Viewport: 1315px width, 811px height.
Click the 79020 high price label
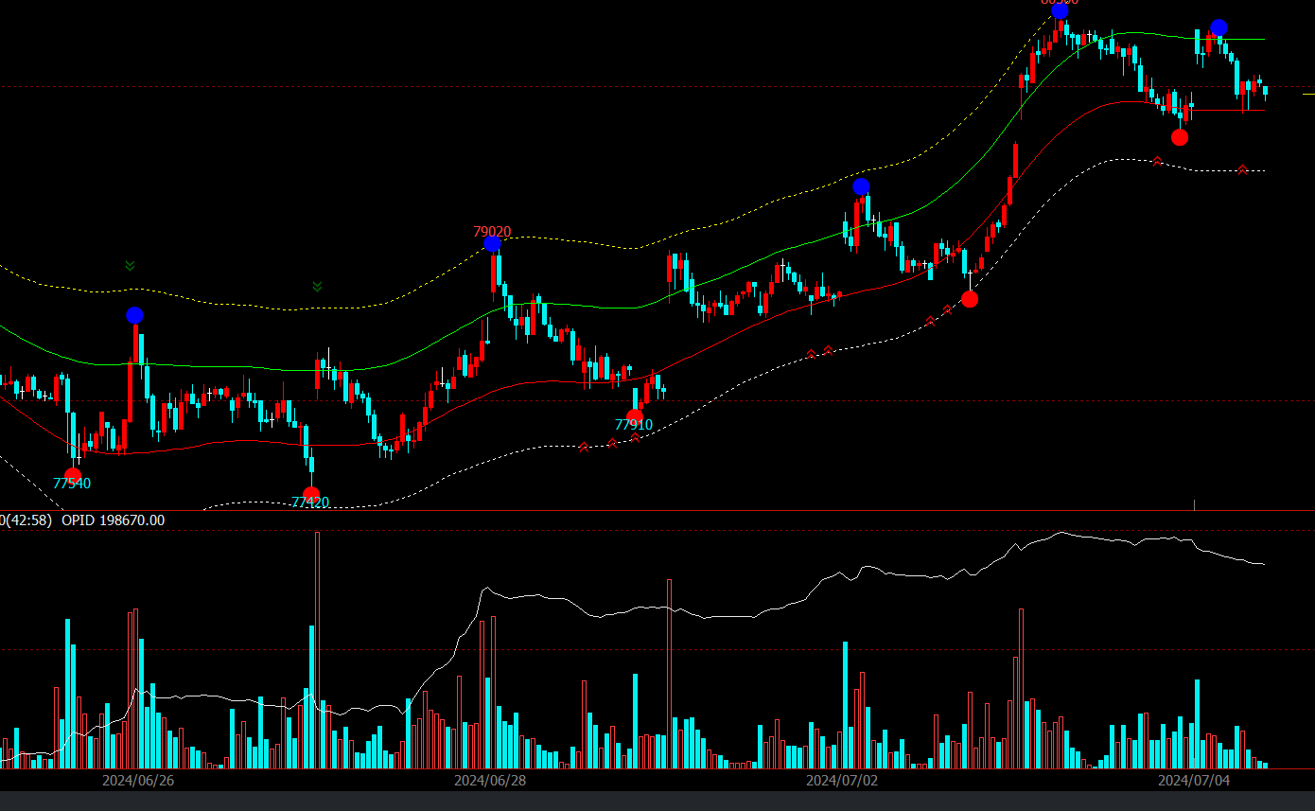[x=492, y=232]
